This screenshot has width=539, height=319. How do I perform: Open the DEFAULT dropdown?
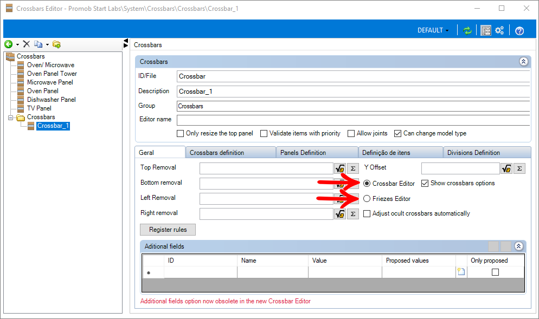point(433,30)
